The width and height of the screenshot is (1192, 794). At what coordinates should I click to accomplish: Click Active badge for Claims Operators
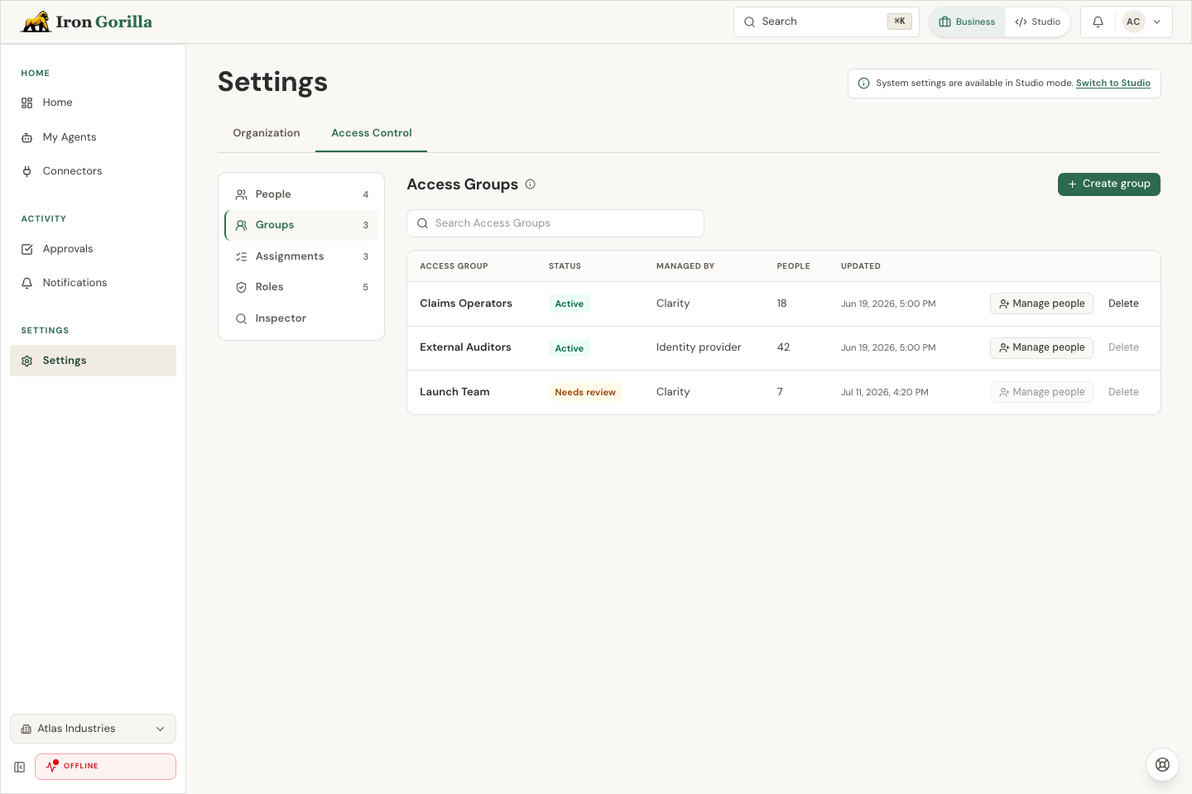(570, 304)
